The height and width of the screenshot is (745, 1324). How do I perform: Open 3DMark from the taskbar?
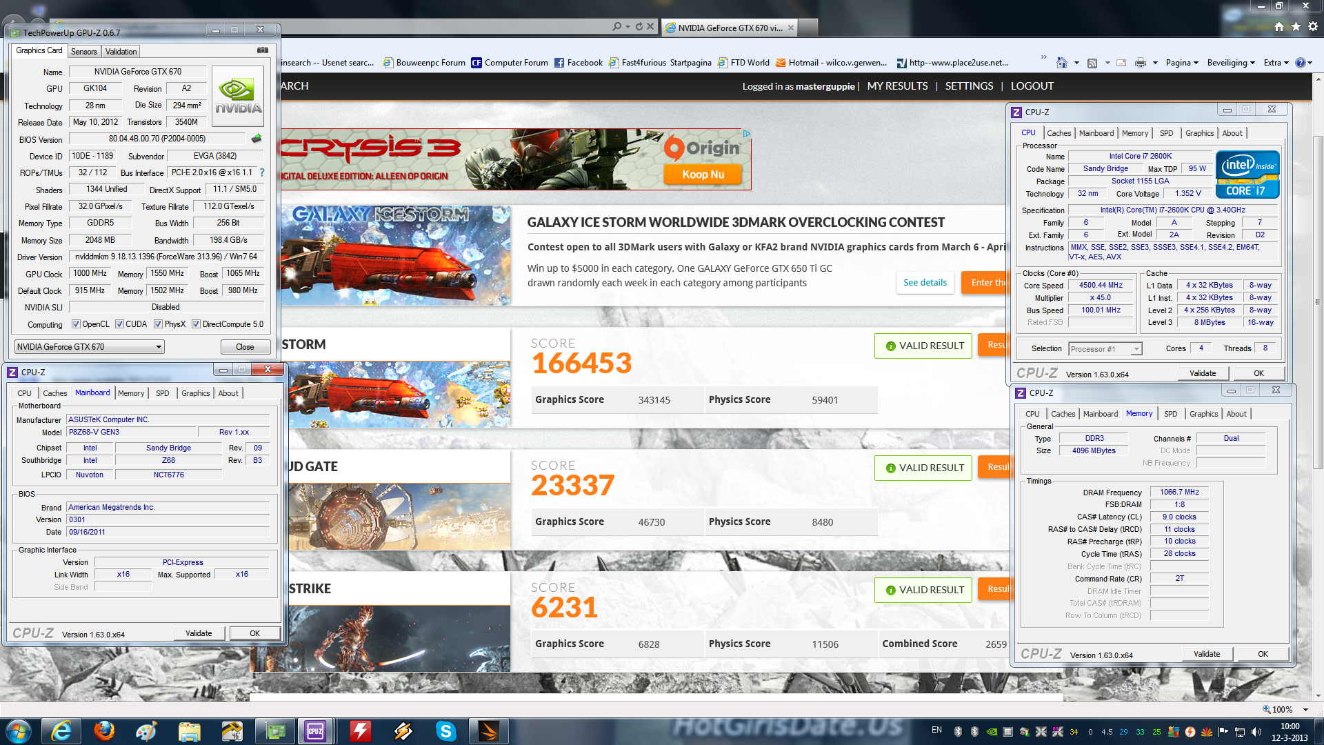[x=488, y=731]
